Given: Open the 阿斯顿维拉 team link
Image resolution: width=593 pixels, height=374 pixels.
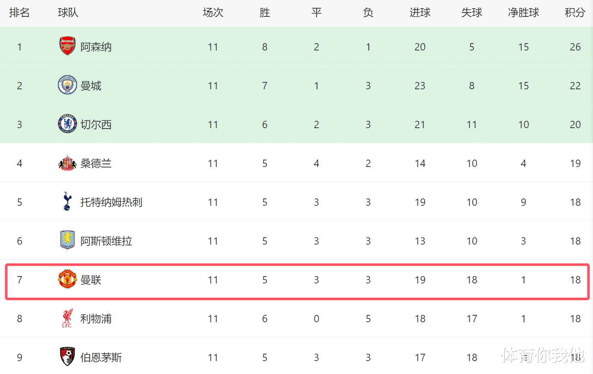Looking at the screenshot, I should coord(106,241).
